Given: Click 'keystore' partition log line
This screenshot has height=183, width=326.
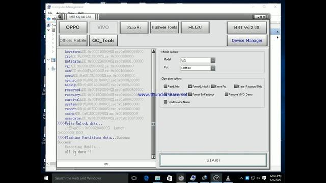Looking at the screenshot, I should tap(104, 52).
